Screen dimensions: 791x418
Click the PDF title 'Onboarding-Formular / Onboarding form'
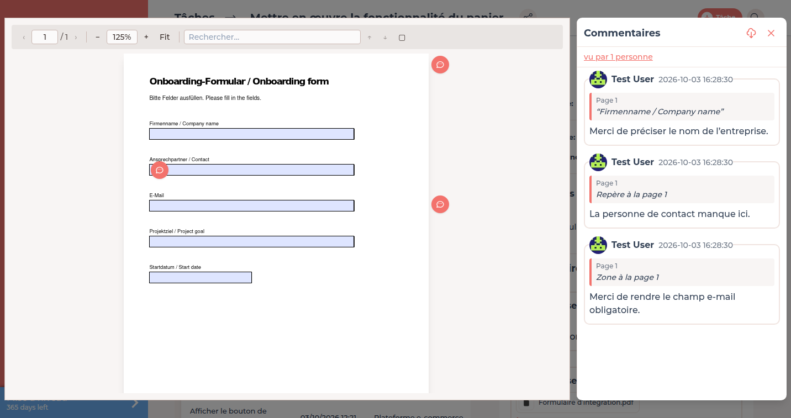[239, 82]
